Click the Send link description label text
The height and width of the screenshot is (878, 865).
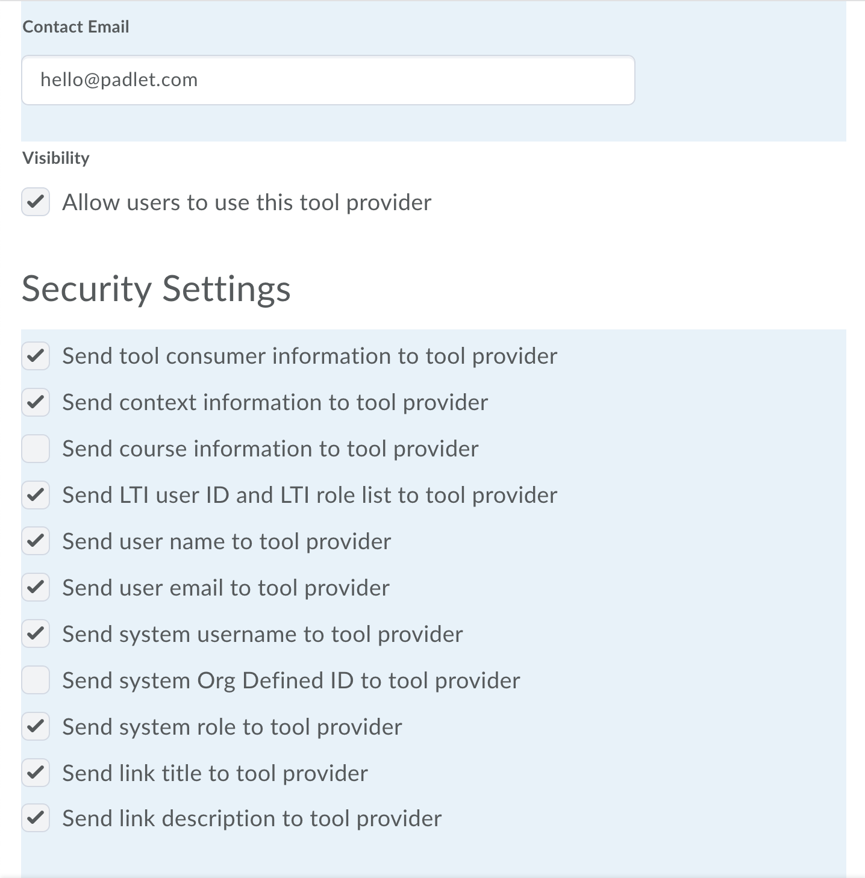[252, 818]
